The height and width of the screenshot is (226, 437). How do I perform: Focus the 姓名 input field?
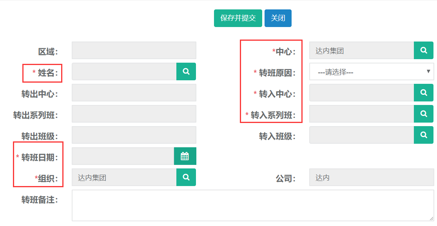click(124, 72)
